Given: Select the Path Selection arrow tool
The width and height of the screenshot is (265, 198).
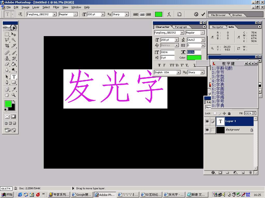Looking at the screenshot, I should click(x=7, y=77).
